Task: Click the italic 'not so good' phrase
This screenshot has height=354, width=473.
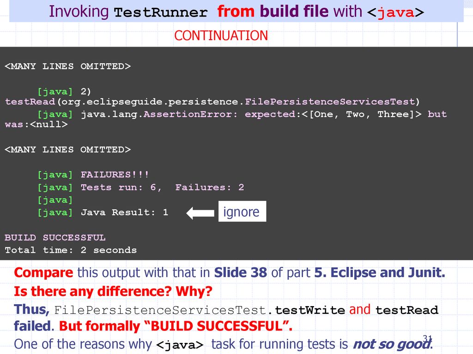Action: pos(392,344)
